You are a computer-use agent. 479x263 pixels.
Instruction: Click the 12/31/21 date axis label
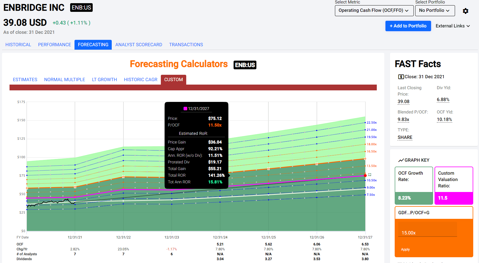click(75, 237)
